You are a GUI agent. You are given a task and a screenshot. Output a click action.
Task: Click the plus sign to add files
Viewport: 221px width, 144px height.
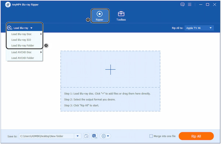pos(110,70)
